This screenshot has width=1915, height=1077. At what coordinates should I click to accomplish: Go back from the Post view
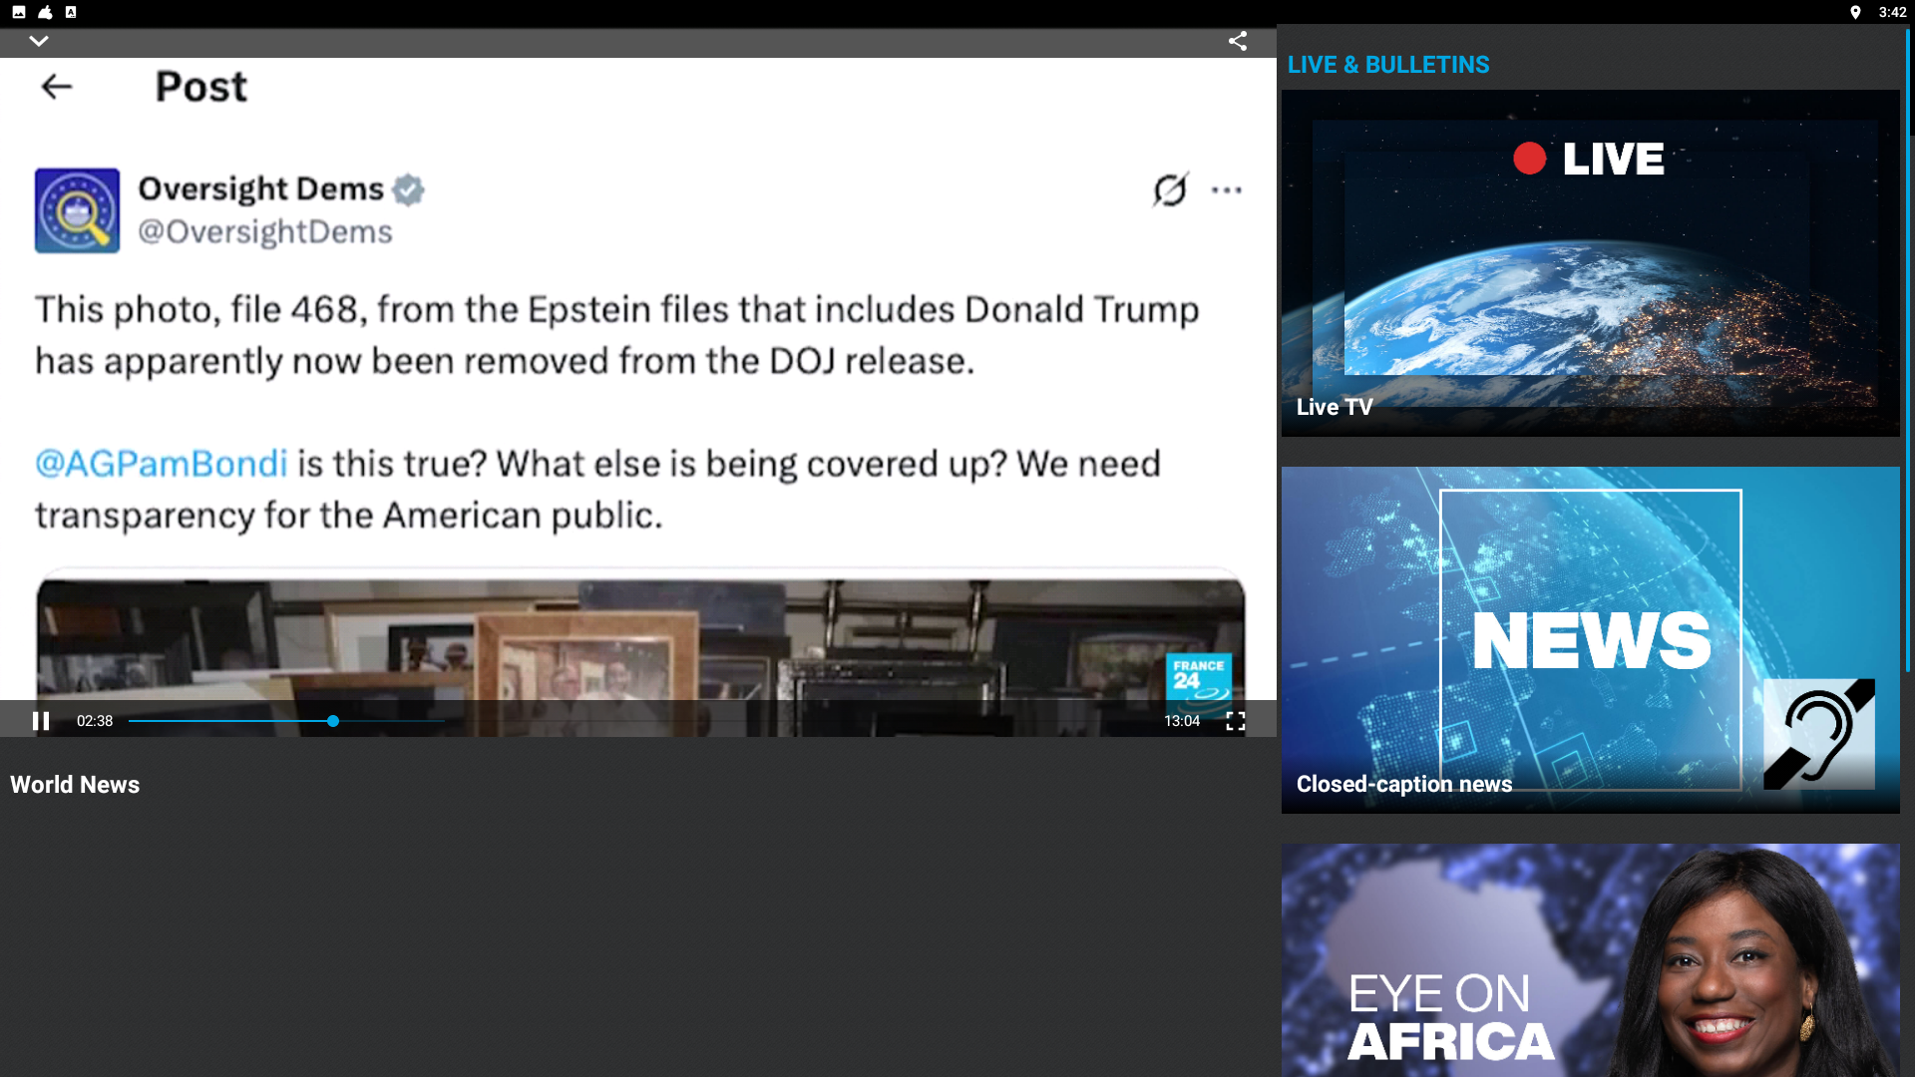(x=57, y=88)
